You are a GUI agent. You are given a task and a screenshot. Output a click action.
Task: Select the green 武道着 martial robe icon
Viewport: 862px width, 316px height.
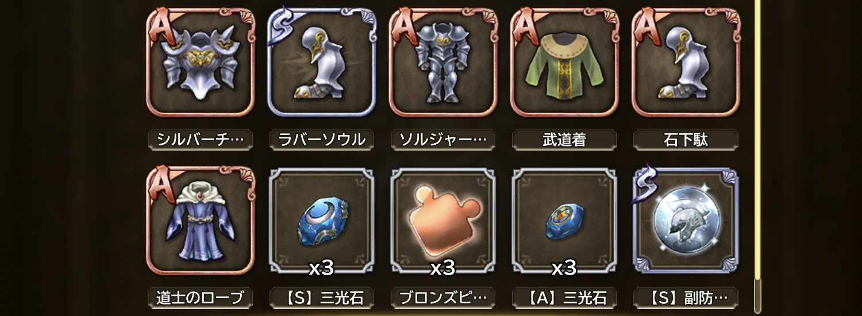coord(564,62)
